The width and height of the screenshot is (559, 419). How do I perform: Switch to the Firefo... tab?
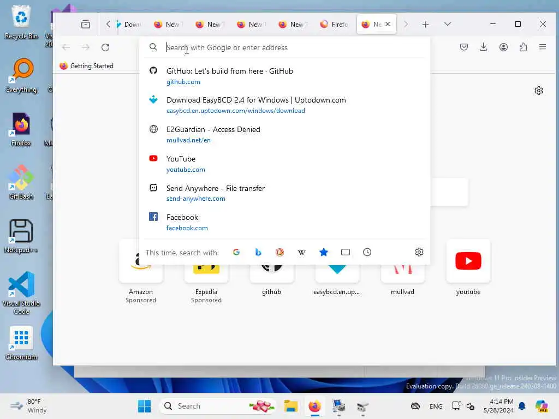pos(335,24)
